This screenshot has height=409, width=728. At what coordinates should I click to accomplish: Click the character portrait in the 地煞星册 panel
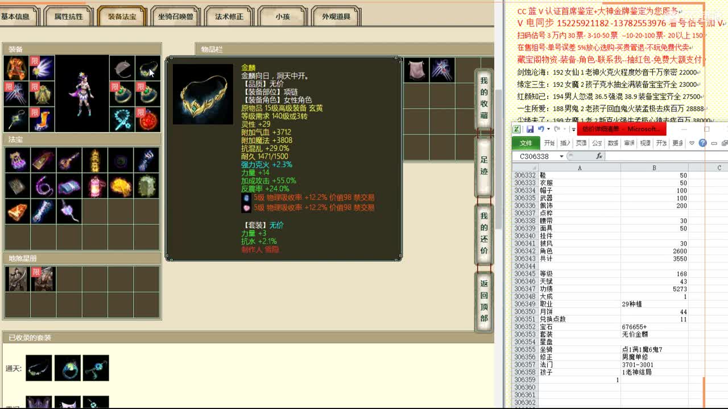(x=19, y=278)
